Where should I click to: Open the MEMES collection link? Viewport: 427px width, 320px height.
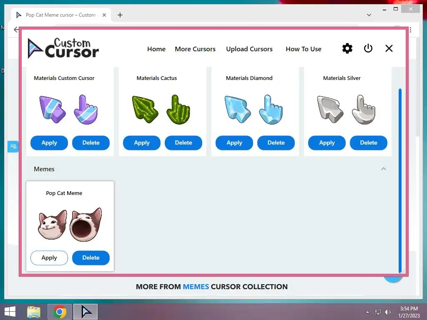pyautogui.click(x=196, y=287)
